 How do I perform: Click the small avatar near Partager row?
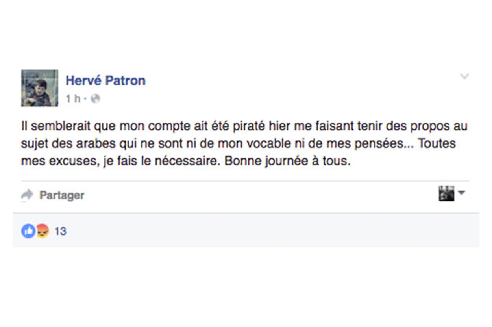point(446,193)
